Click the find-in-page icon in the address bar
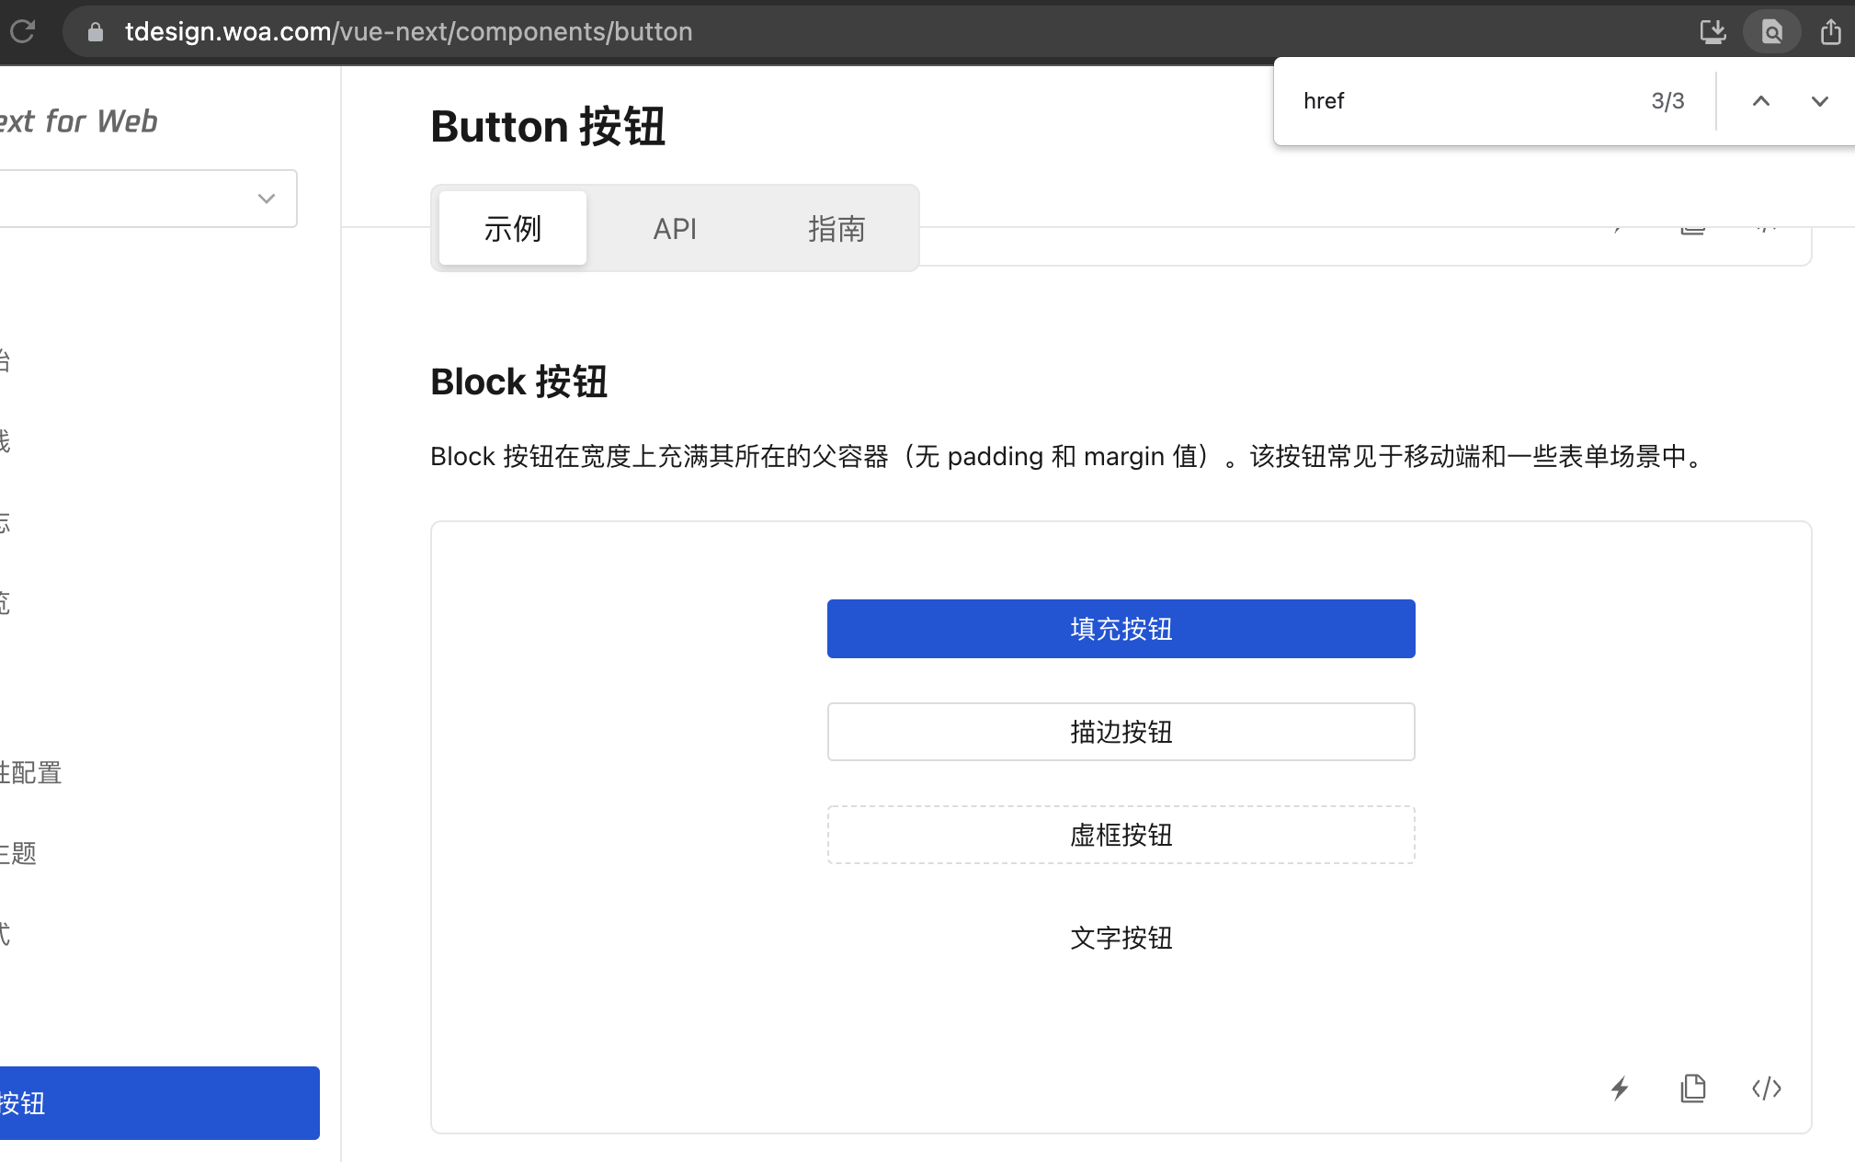Image resolution: width=1855 pixels, height=1162 pixels. pyautogui.click(x=1771, y=32)
